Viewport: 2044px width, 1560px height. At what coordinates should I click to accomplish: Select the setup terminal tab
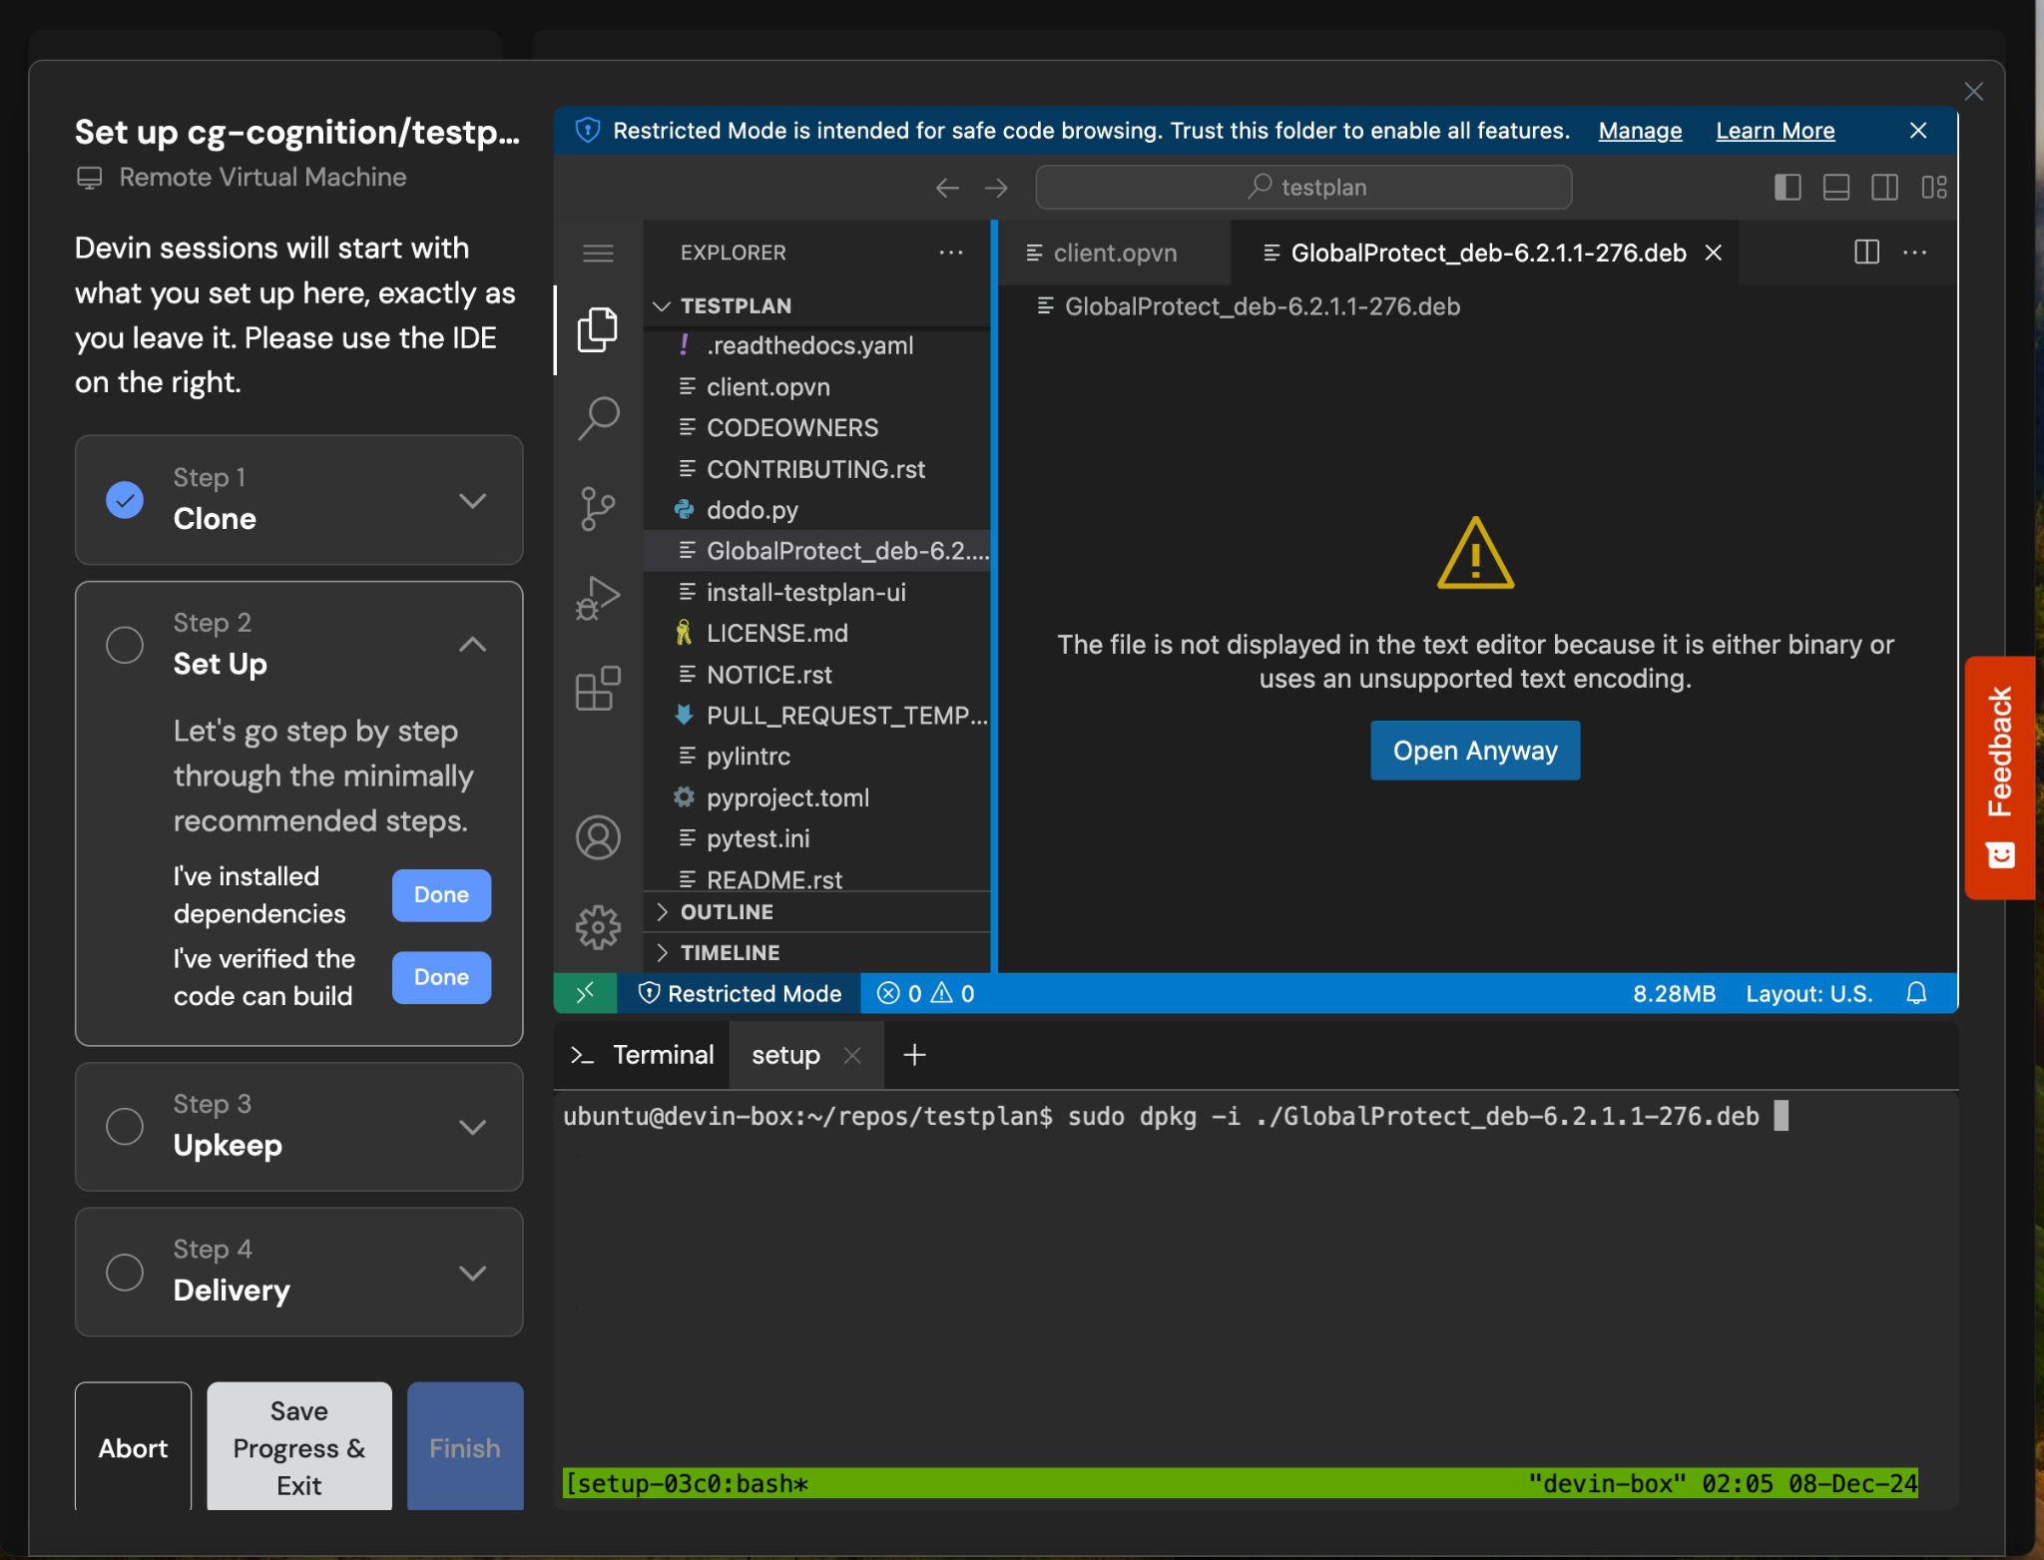[x=785, y=1055]
